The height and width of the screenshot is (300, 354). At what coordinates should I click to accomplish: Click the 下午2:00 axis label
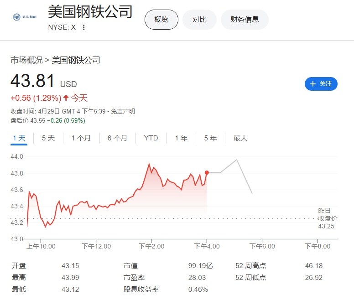pos(151,246)
